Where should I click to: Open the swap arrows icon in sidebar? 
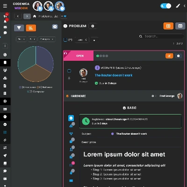5,148
